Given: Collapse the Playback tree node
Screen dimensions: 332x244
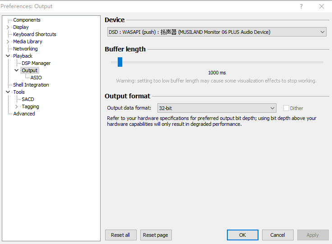Looking at the screenshot, I should pos(8,56).
